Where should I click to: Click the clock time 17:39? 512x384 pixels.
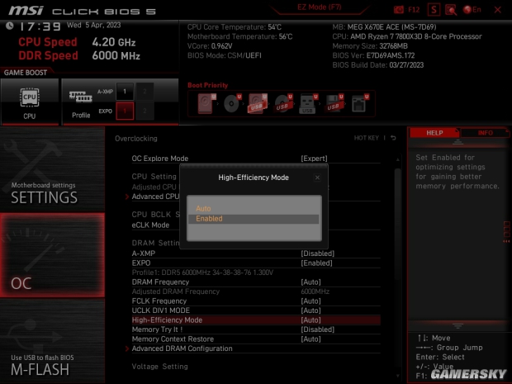click(x=40, y=26)
